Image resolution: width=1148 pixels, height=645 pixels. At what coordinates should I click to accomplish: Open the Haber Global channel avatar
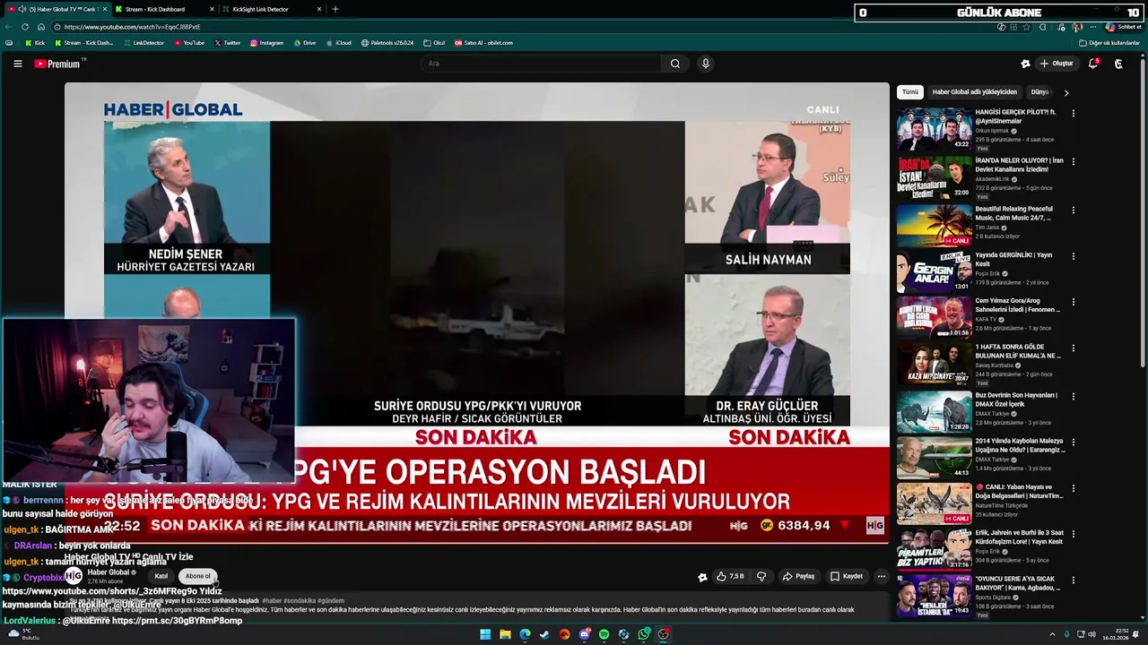[74, 576]
